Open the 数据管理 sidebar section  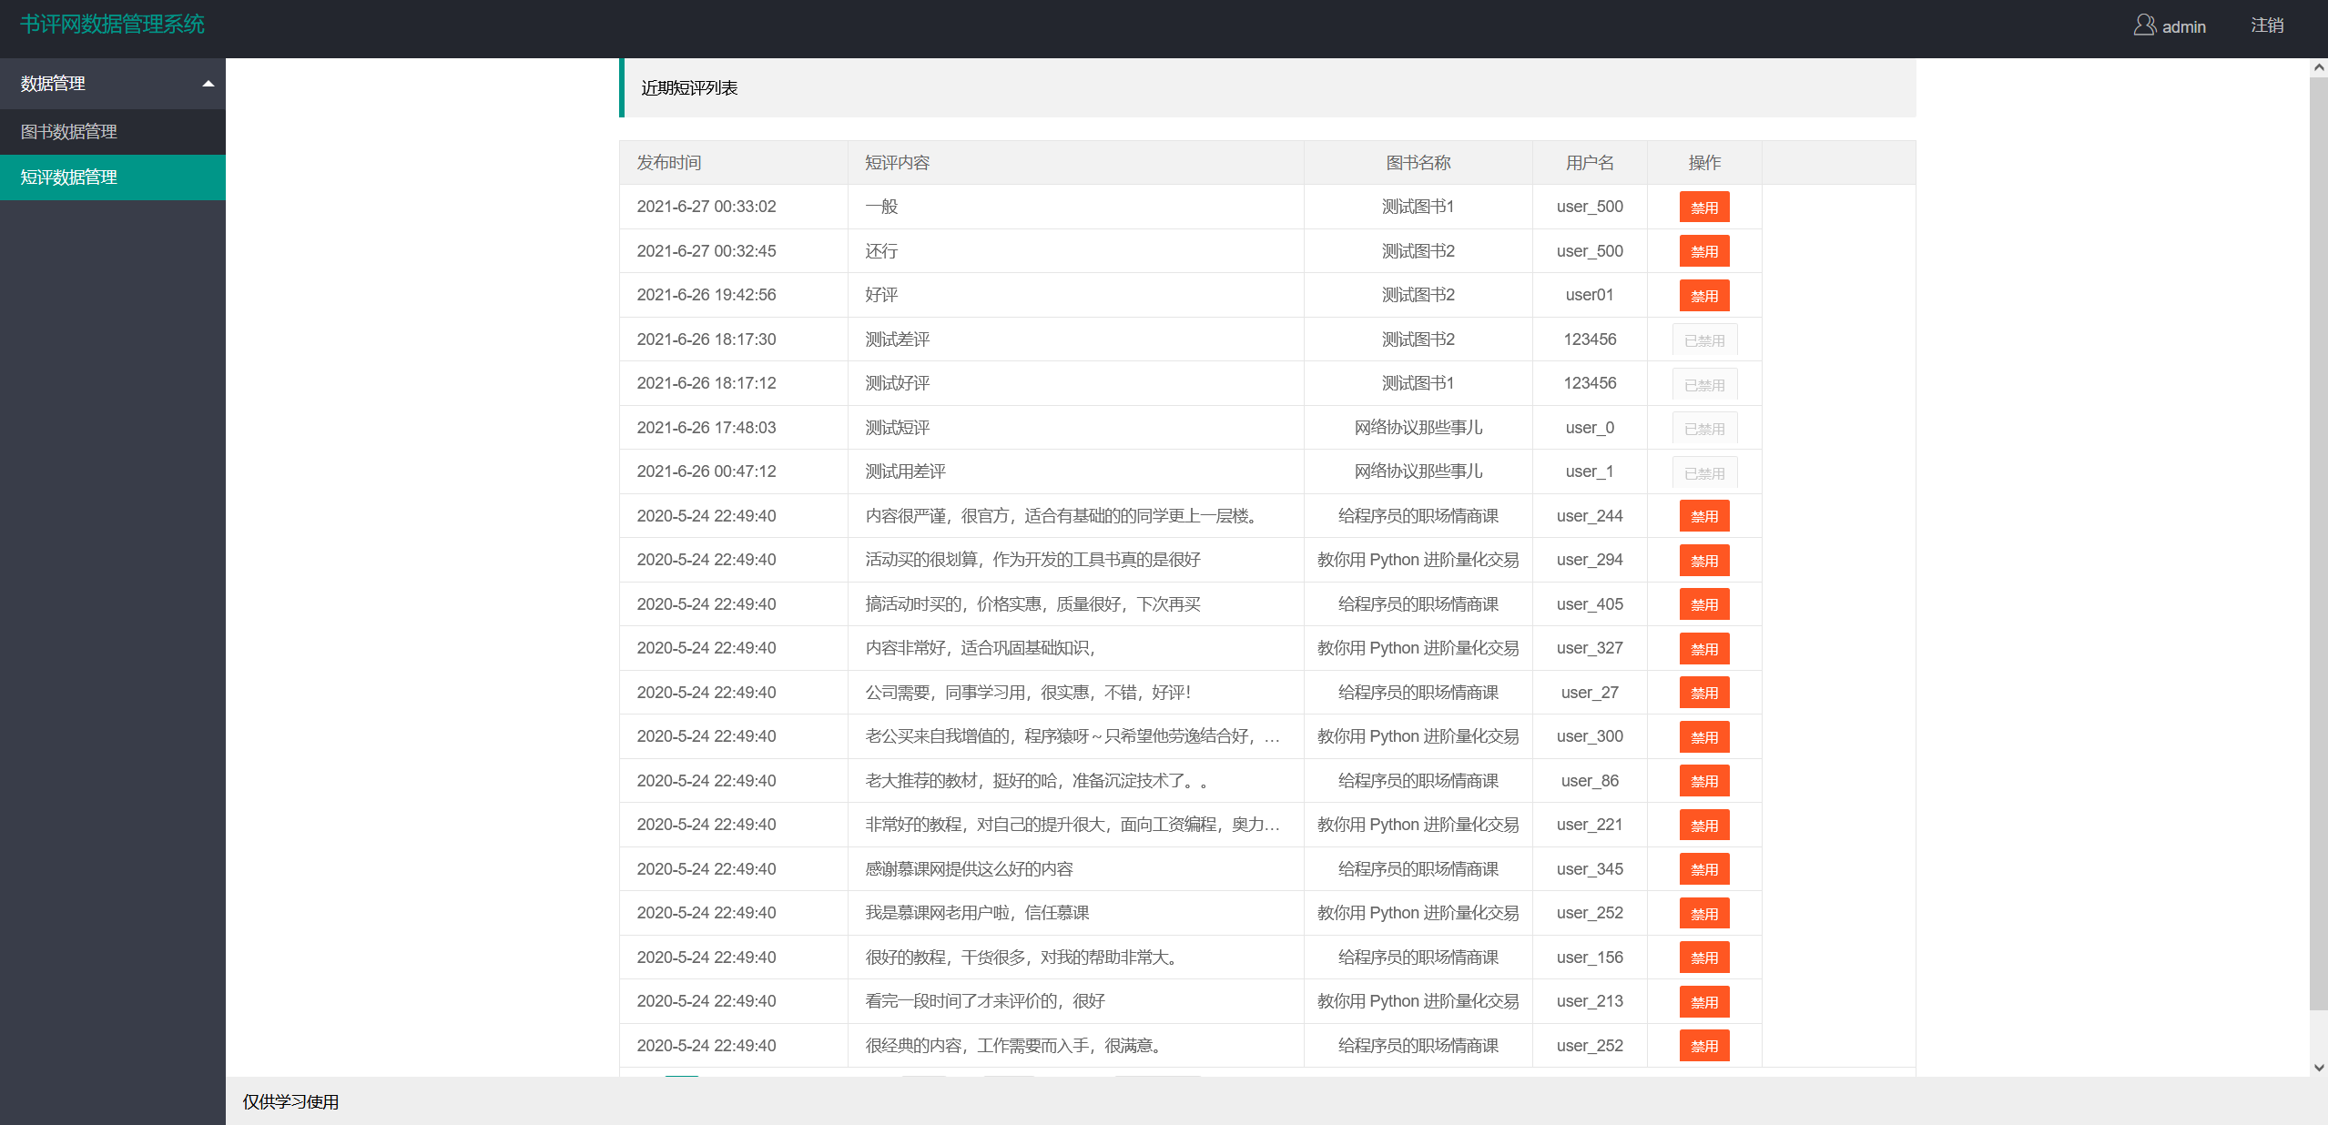click(113, 84)
